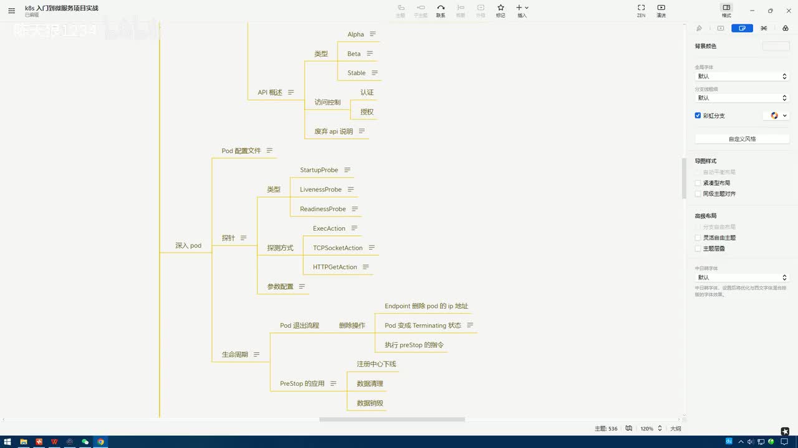Click the 联系 relationship toolbar icon
798x448 pixels.
tap(441, 11)
